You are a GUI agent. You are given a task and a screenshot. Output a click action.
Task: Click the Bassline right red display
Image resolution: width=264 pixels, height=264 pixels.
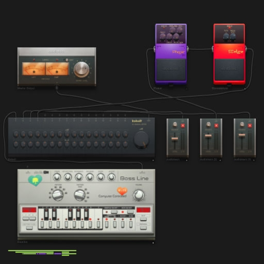[x=143, y=210]
